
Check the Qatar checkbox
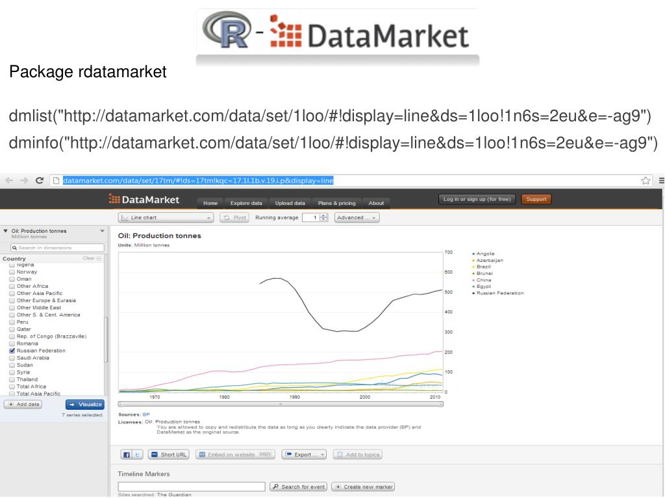click(12, 329)
